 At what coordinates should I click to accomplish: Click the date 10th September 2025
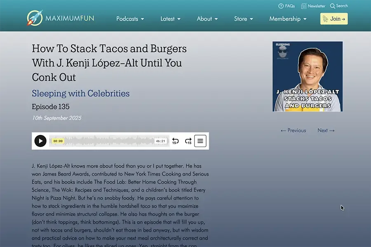57,118
